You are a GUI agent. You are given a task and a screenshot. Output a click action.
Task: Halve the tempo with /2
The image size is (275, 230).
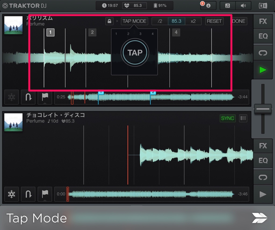tap(160, 21)
